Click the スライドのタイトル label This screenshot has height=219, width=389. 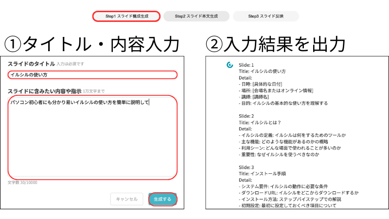pyautogui.click(x=31, y=64)
